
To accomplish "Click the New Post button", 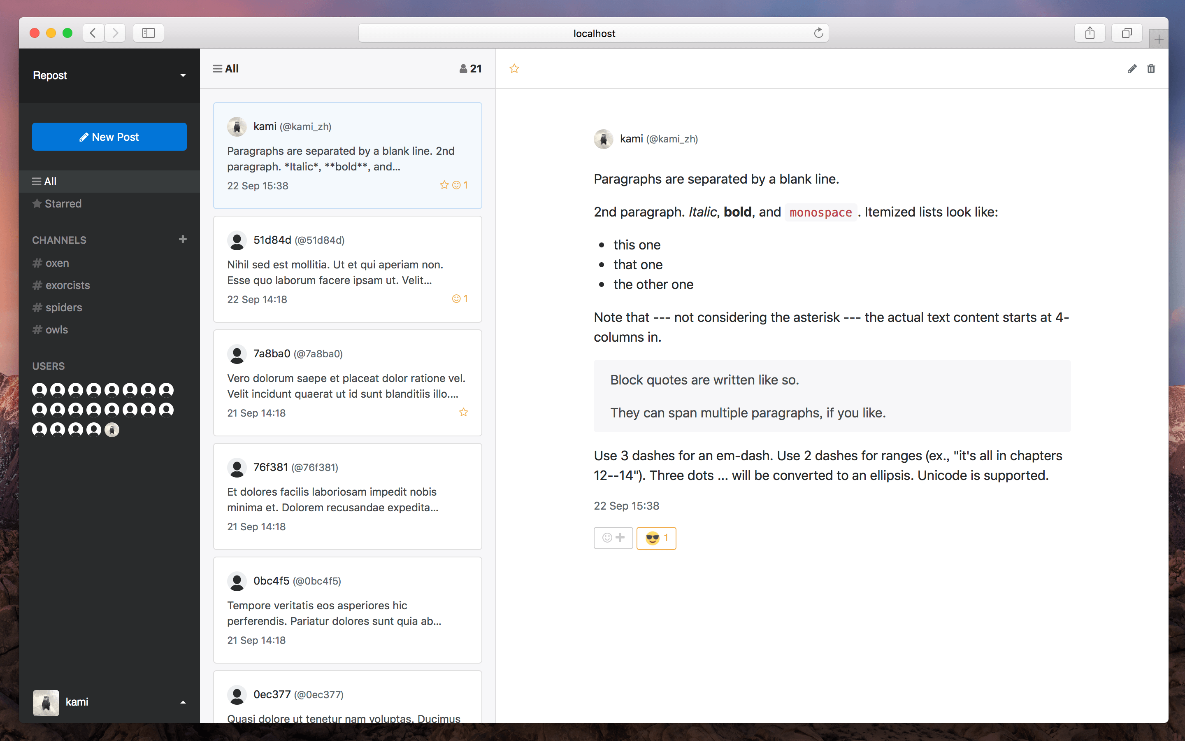I will point(109,137).
